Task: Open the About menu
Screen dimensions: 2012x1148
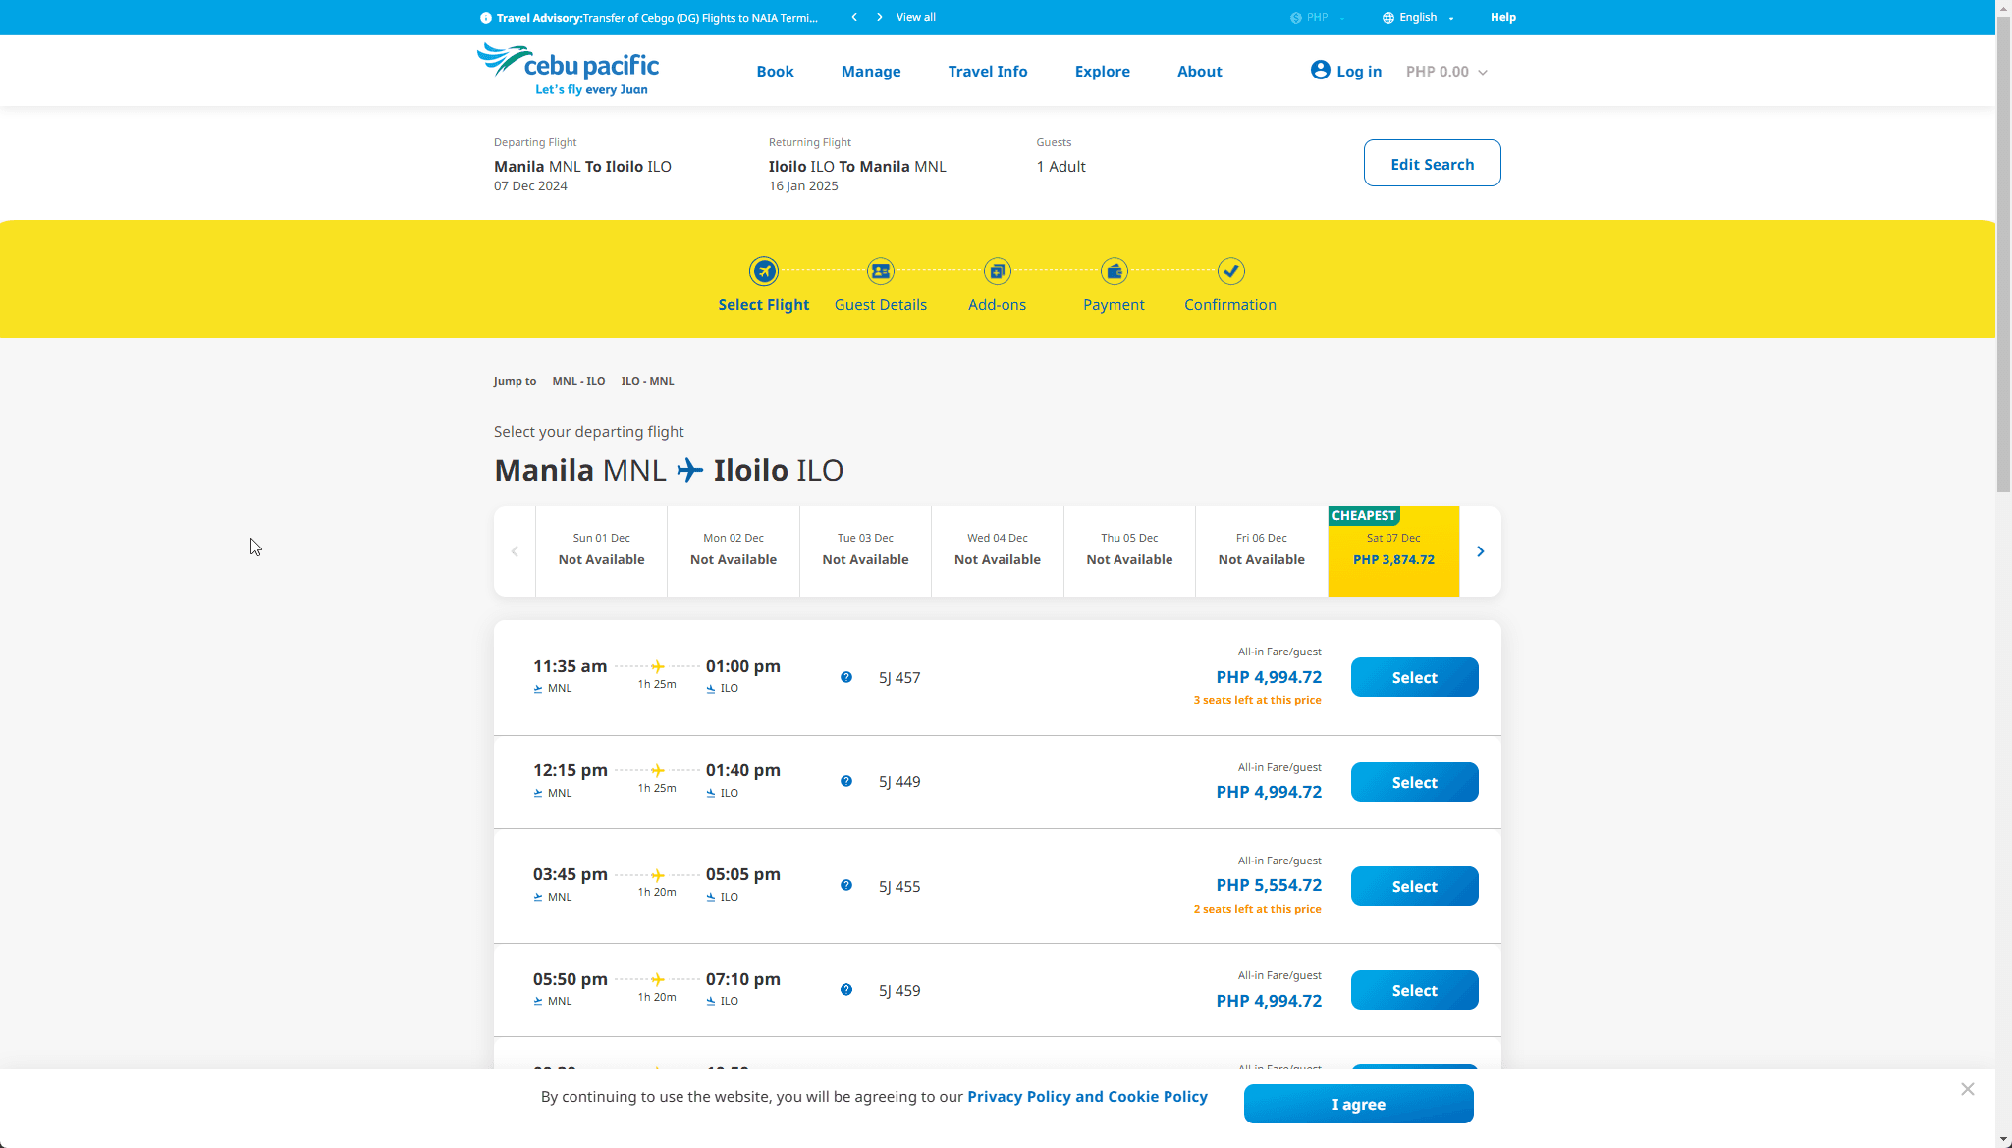Action: [1199, 71]
